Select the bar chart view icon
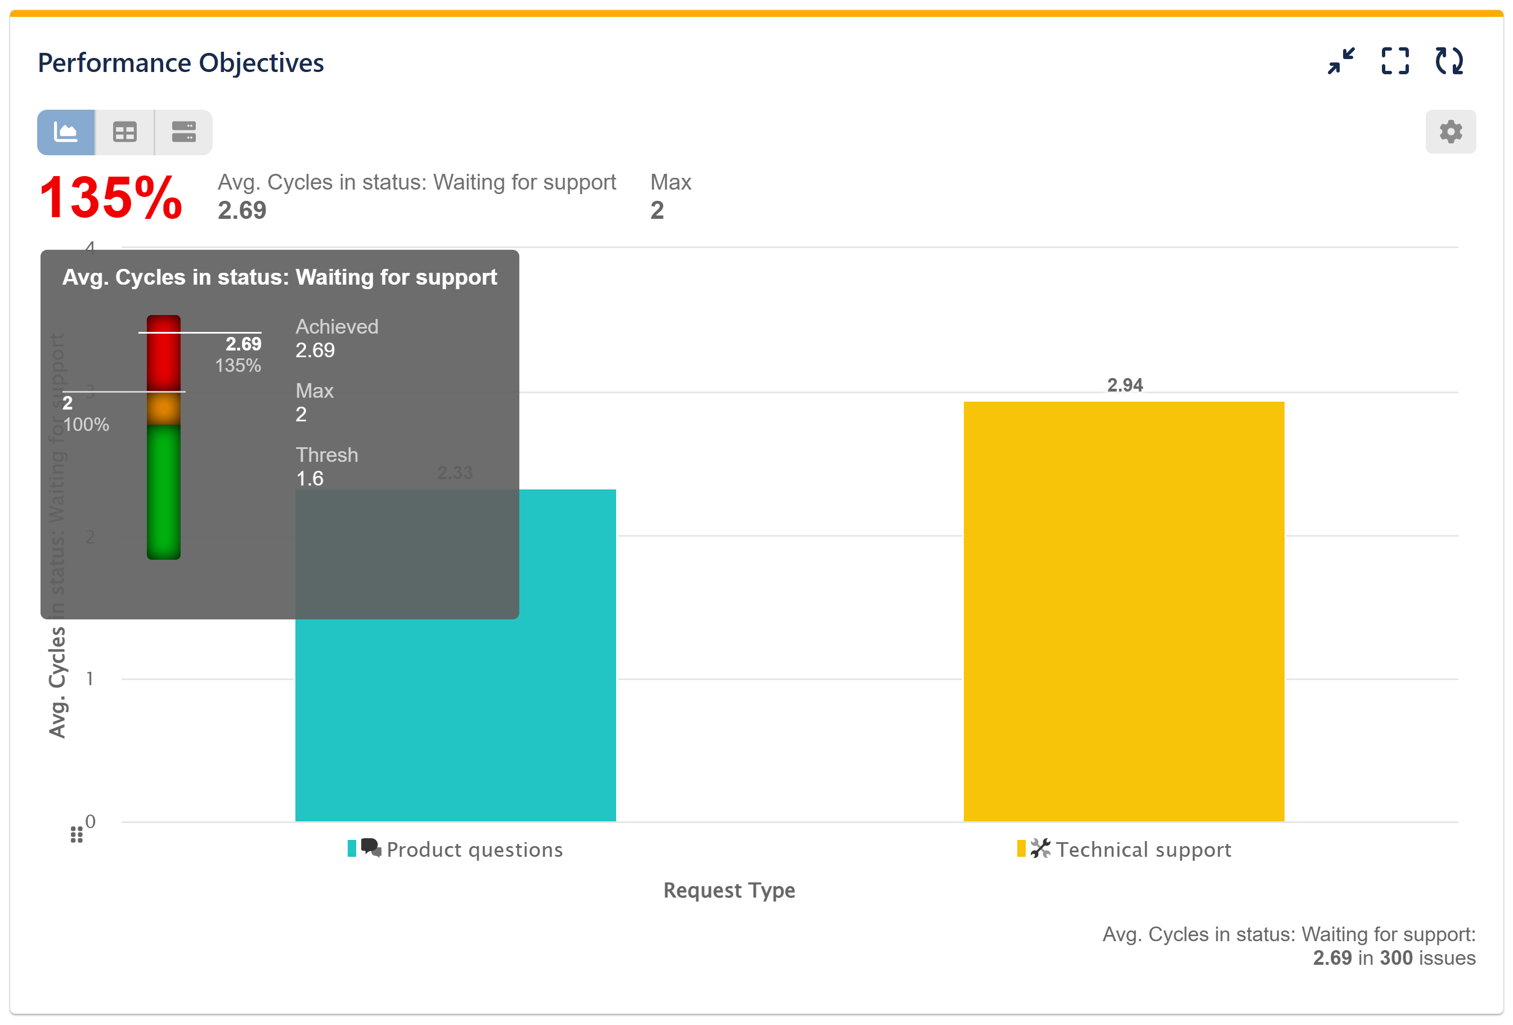 click(x=66, y=132)
